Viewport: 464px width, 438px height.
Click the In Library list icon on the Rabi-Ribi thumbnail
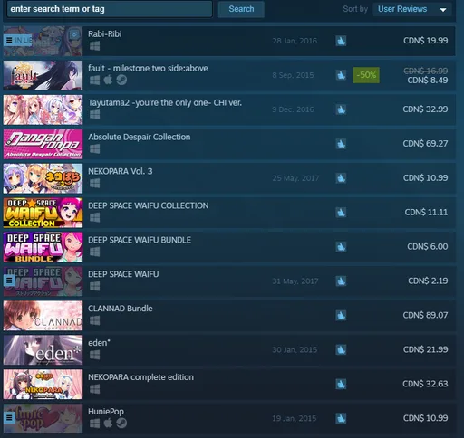(9, 40)
